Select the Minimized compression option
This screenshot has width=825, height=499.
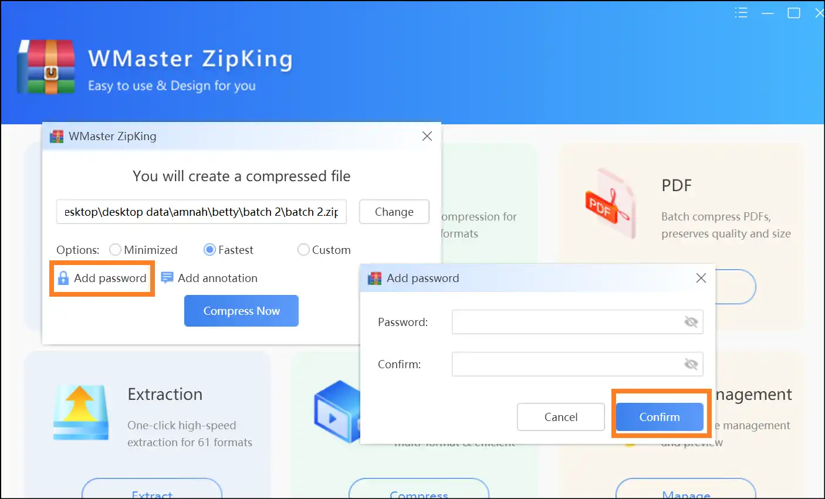click(x=143, y=250)
